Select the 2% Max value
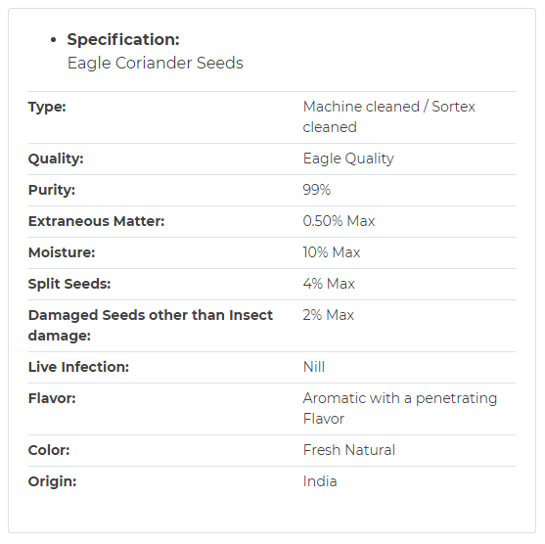This screenshot has width=545, height=544. point(329,315)
